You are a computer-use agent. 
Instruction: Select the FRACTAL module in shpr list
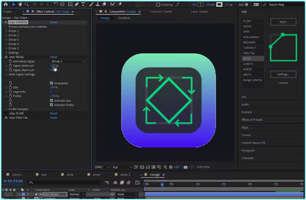(249, 53)
